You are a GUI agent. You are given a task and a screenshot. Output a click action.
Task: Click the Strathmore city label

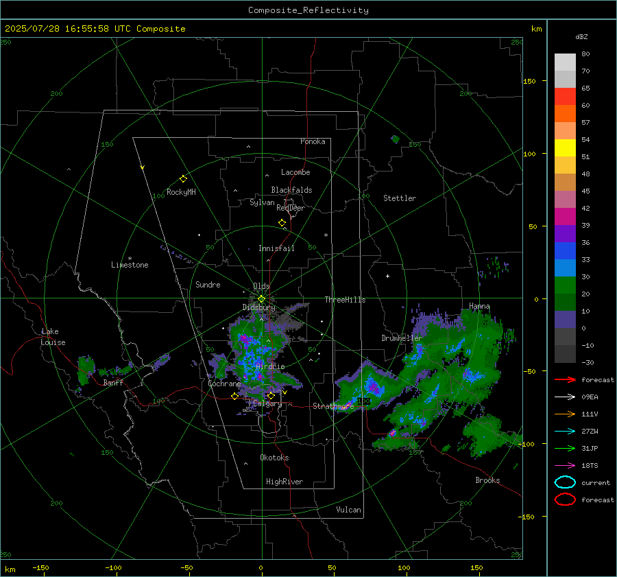tap(333, 406)
